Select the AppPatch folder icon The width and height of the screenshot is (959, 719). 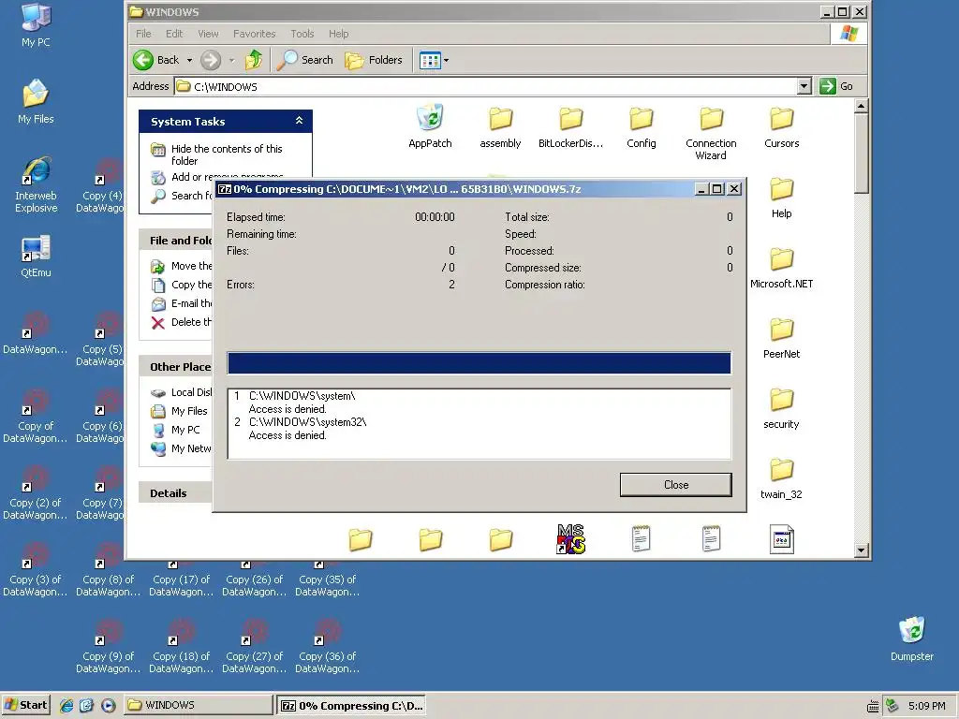click(x=430, y=126)
